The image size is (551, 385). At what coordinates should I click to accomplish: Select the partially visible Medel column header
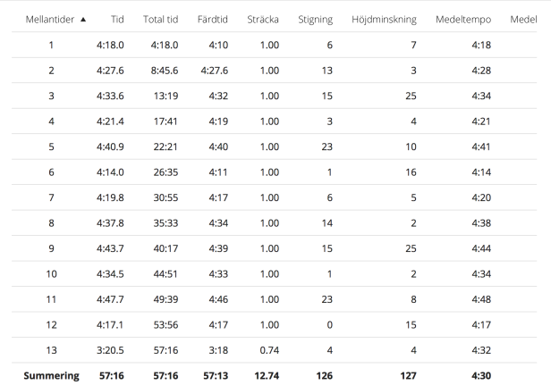coord(523,20)
